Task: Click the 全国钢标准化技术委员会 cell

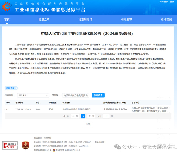Action: tap(115, 109)
